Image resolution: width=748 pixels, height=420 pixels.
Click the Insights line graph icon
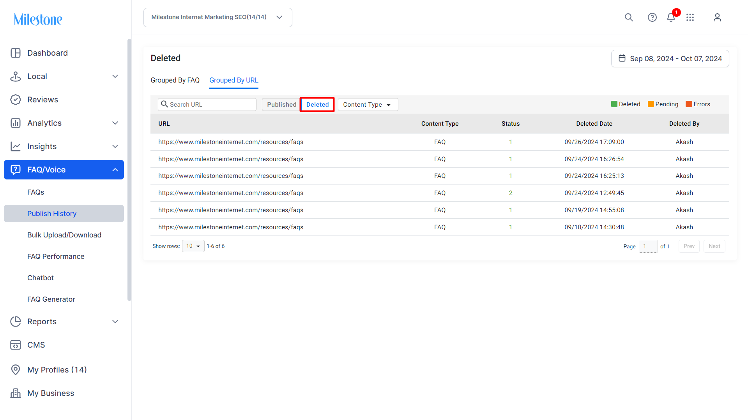[x=16, y=146]
